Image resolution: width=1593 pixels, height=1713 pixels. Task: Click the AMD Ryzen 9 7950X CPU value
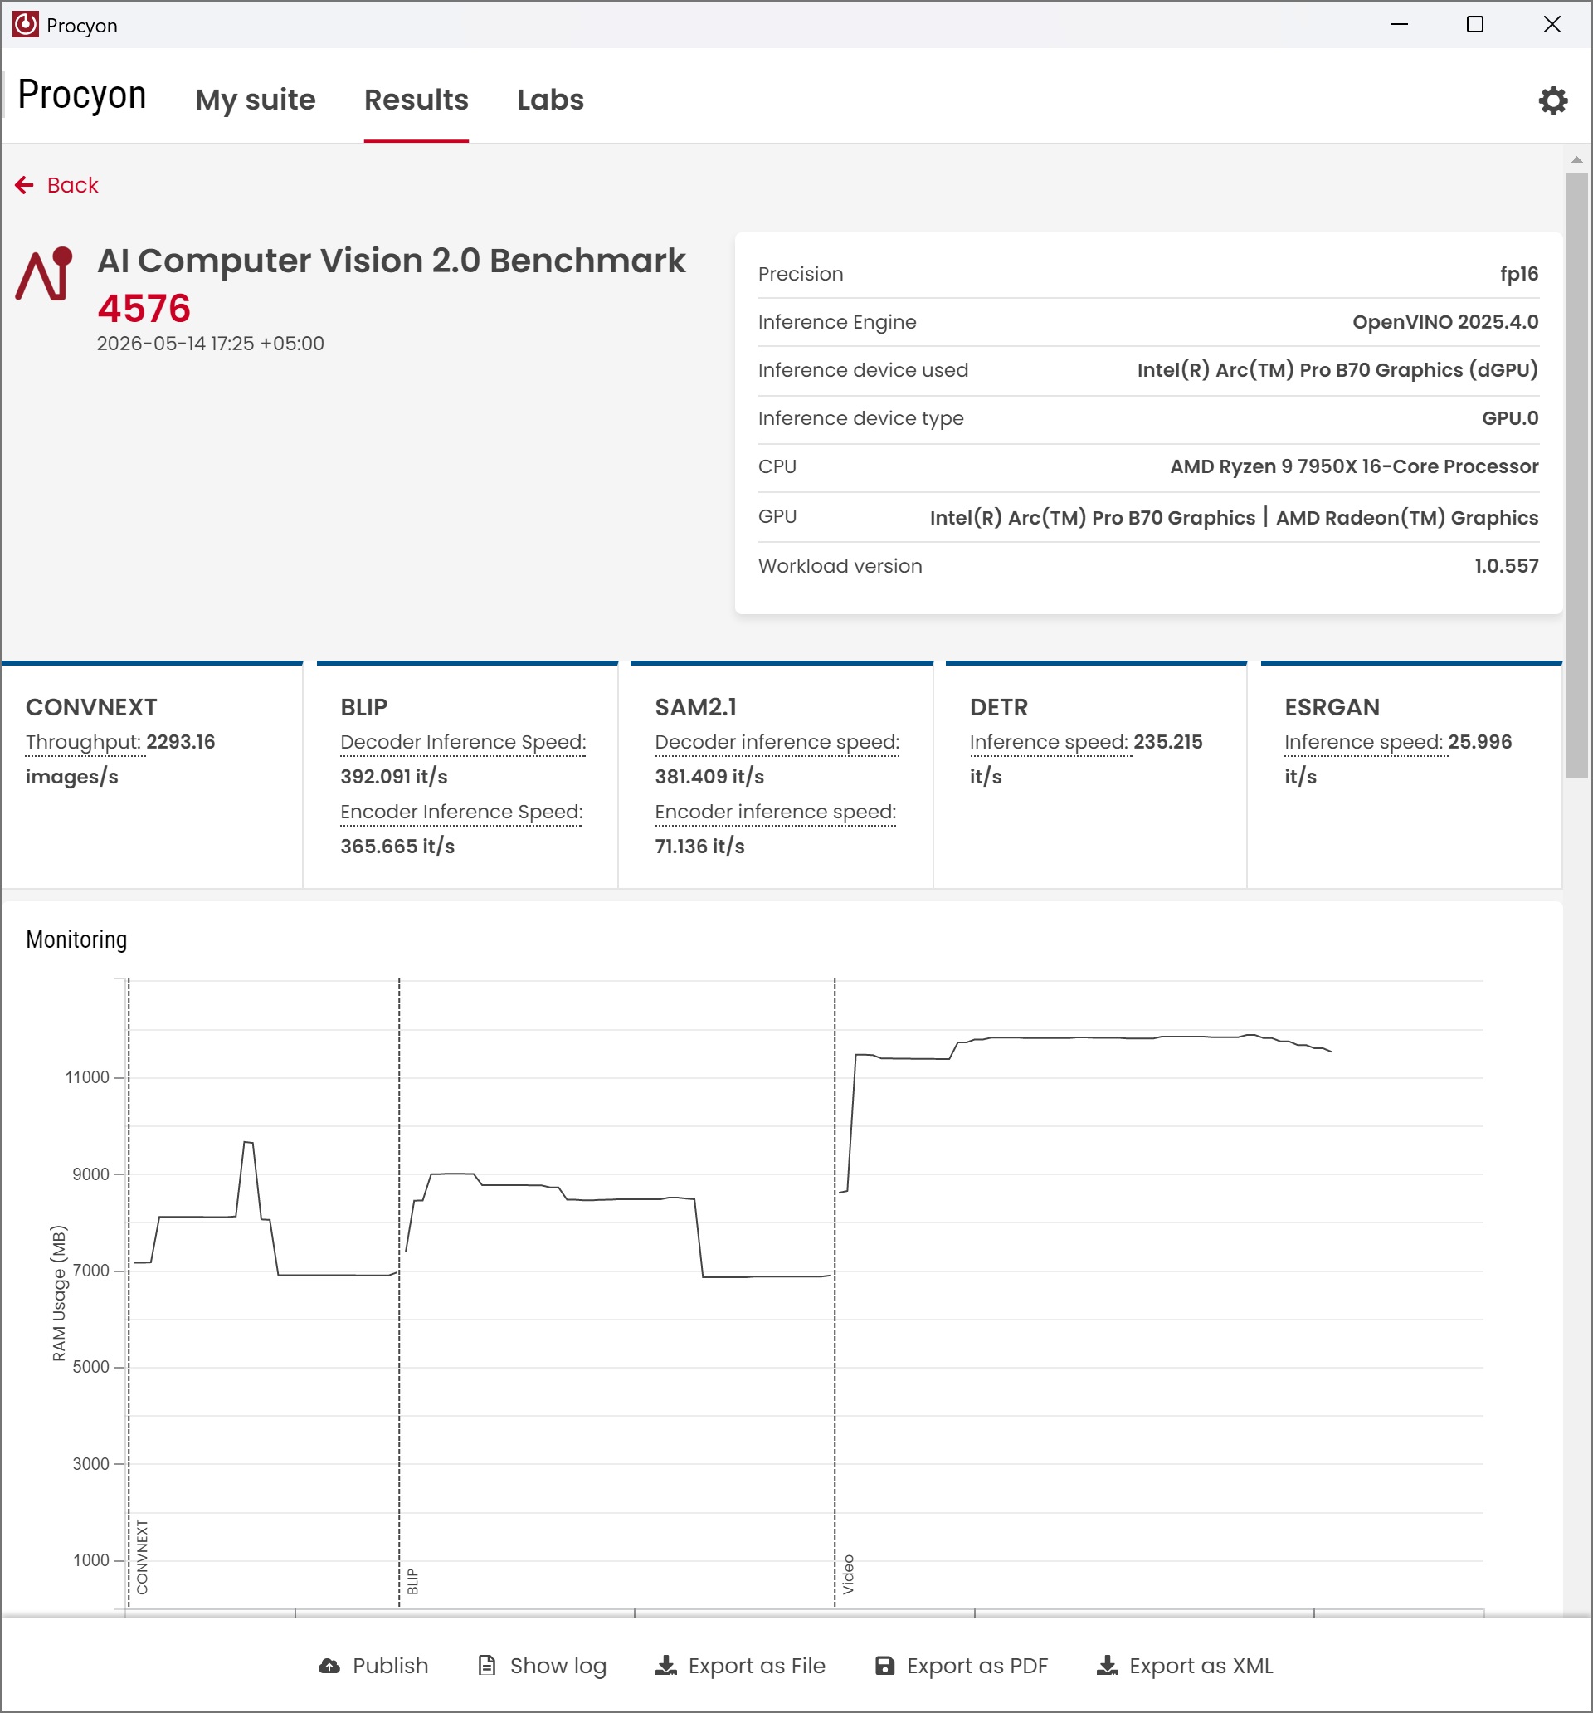[1353, 467]
